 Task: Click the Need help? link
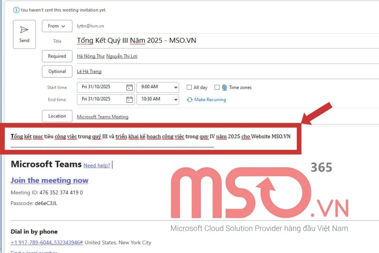pos(96,165)
